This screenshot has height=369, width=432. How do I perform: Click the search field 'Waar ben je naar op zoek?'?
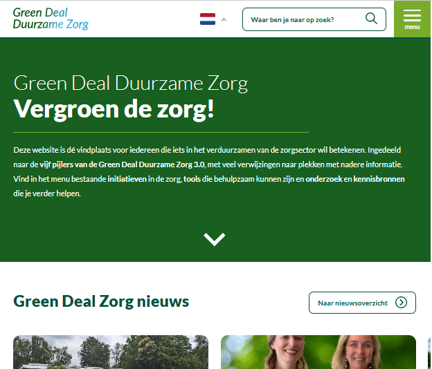[x=314, y=19]
